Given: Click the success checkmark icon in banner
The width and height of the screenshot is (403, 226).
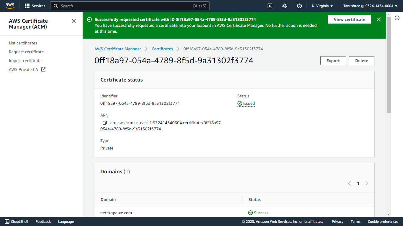Looking at the screenshot, I should pos(89,19).
